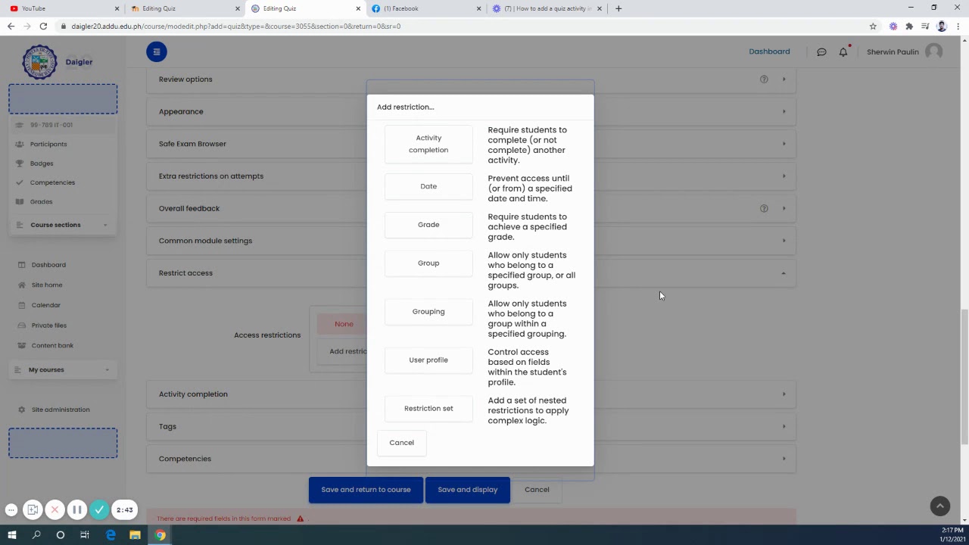Viewport: 969px width, 545px height.
Task: Go to Competencies in course sidebar
Action: tap(52, 182)
